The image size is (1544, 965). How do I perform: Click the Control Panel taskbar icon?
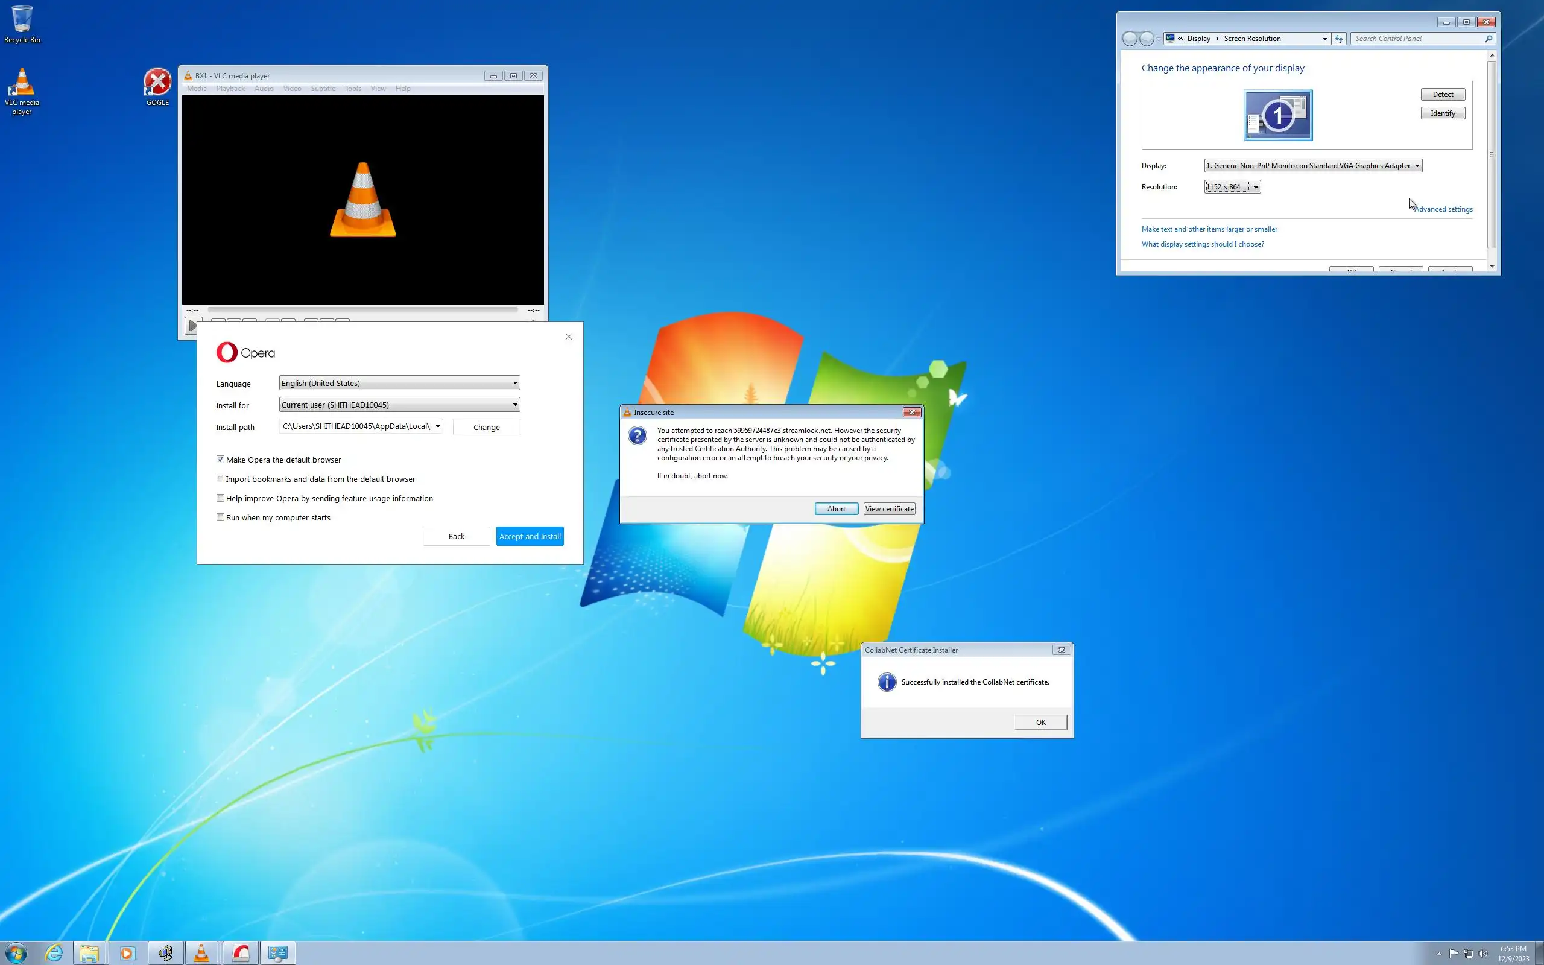tap(277, 953)
